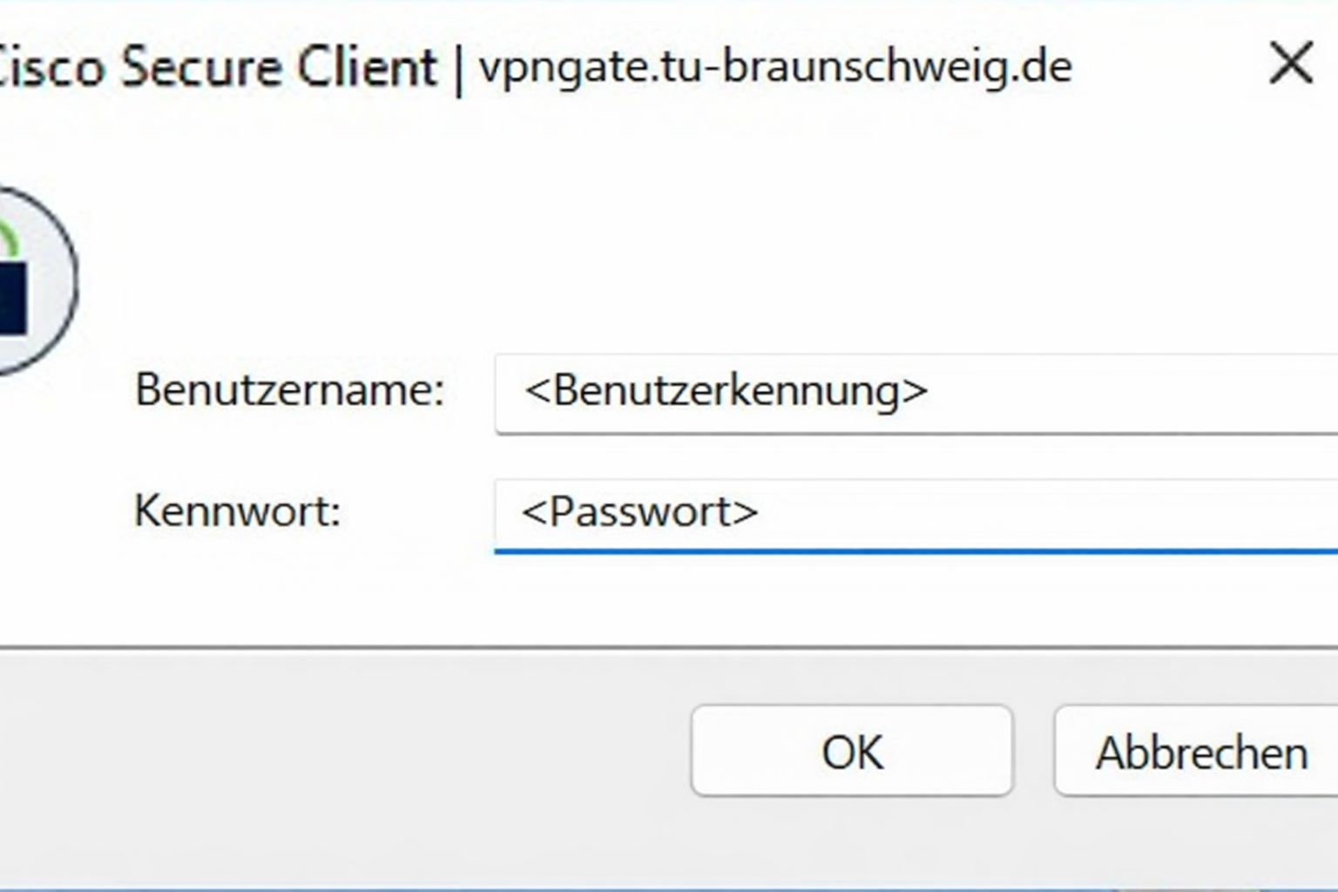Click the Benutzername label
The width and height of the screenshot is (1338, 892).
(289, 390)
